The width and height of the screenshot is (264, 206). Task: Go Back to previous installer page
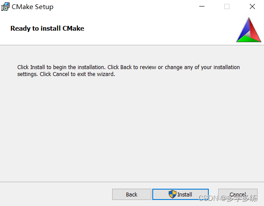(132, 194)
